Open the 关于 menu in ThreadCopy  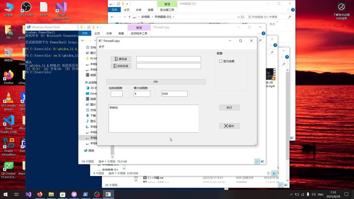click(102, 47)
